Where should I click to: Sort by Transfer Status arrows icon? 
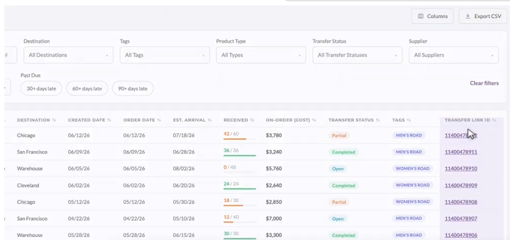pos(378,120)
